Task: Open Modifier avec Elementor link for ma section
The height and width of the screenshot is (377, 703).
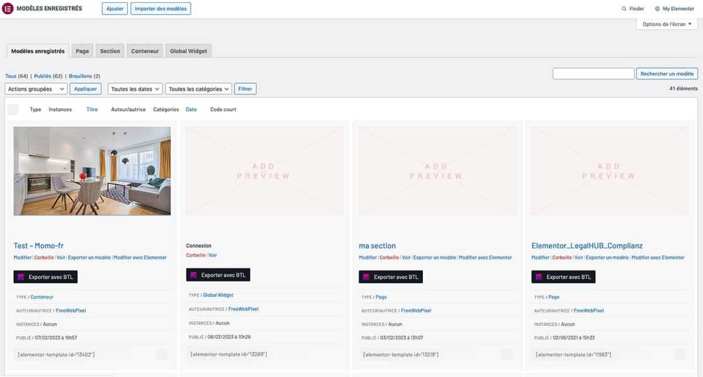Action: (x=485, y=258)
